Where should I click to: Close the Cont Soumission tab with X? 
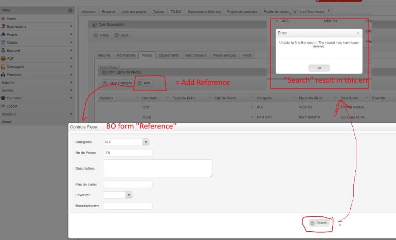point(329,11)
